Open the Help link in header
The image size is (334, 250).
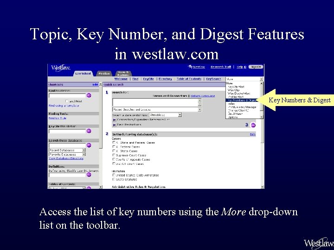pos(241,67)
